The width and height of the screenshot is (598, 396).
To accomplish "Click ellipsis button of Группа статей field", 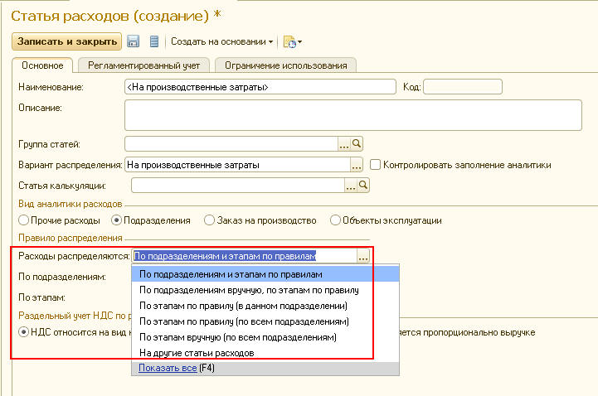I will pyautogui.click(x=344, y=144).
